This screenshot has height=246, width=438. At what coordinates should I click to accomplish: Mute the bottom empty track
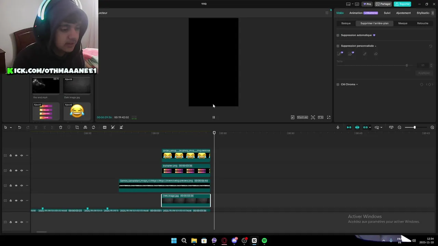(x=22, y=222)
